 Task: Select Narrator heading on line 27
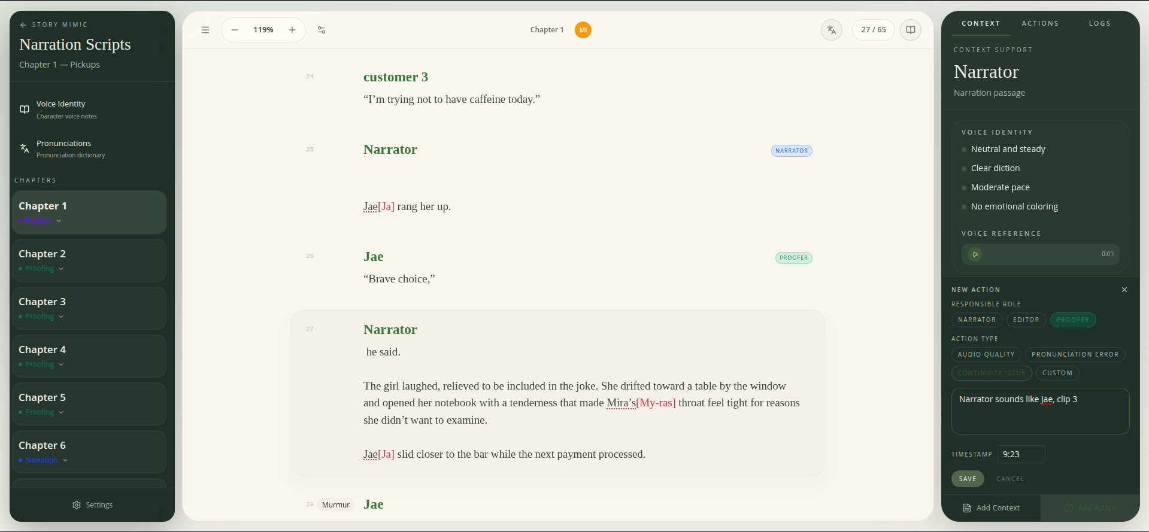390,330
